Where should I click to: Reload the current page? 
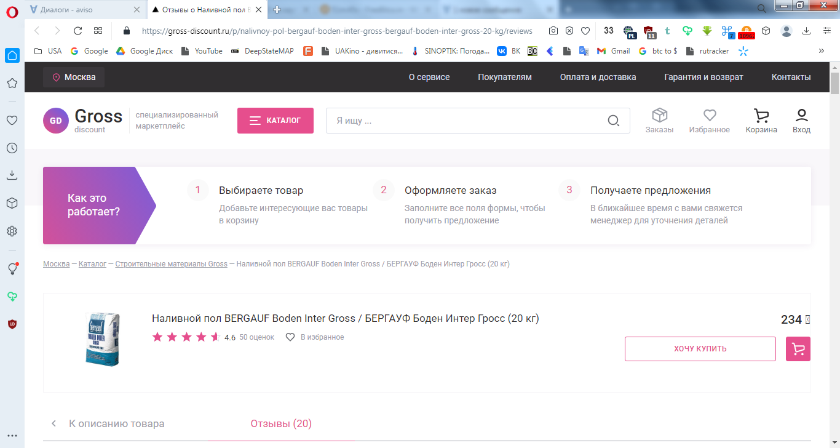[77, 31]
